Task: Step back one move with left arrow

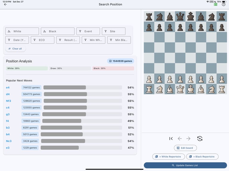Action: (x=180, y=139)
